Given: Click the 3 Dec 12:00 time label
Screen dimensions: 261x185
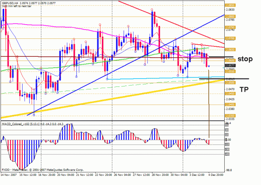Looking at the screenshot, I should (x=197, y=175).
